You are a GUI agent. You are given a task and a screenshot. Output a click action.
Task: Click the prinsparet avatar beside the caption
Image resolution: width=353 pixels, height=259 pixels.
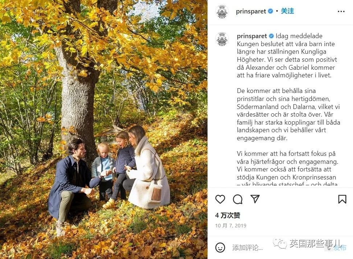222,39
